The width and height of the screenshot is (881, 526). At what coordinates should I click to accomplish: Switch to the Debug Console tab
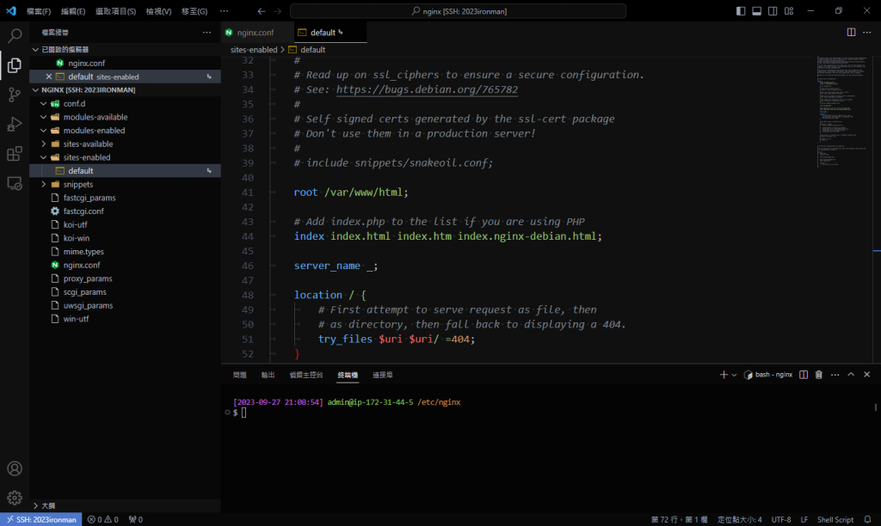point(306,375)
